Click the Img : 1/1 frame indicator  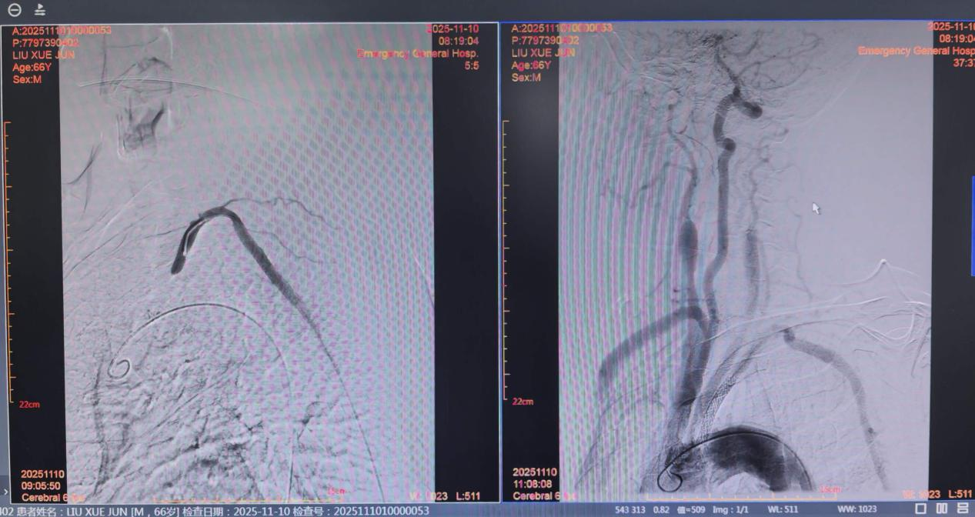[733, 510]
